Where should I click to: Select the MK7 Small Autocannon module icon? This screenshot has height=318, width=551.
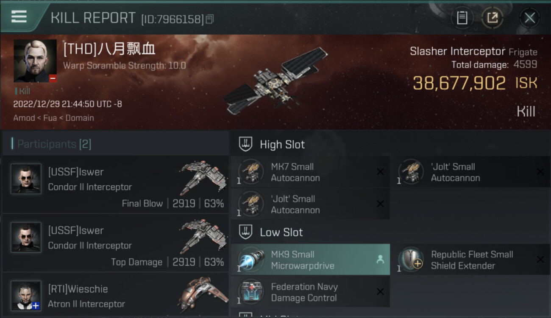tap(251, 172)
